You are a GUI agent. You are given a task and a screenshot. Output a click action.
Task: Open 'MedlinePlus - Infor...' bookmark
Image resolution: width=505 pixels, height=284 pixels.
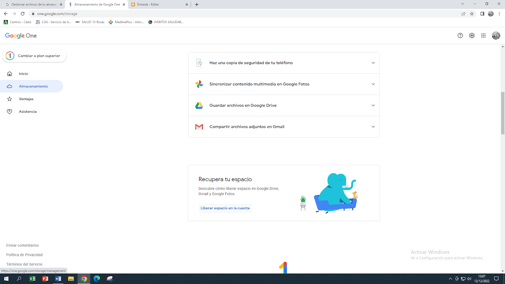[126, 22]
